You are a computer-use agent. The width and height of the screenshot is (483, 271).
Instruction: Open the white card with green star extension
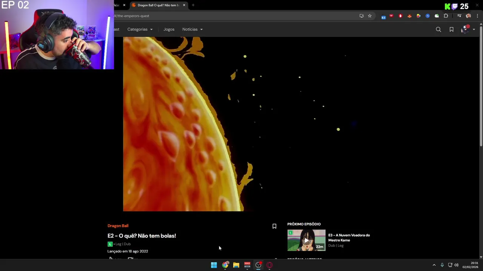pyautogui.click(x=437, y=16)
